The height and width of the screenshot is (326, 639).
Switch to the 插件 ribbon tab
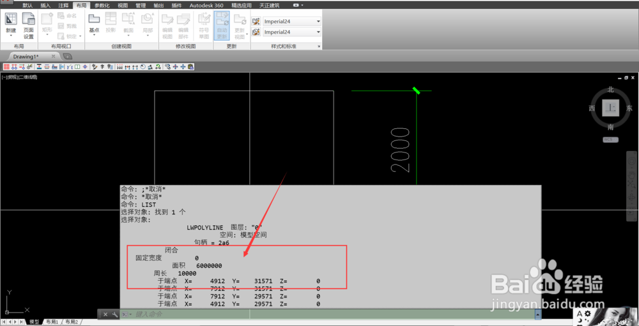click(176, 5)
